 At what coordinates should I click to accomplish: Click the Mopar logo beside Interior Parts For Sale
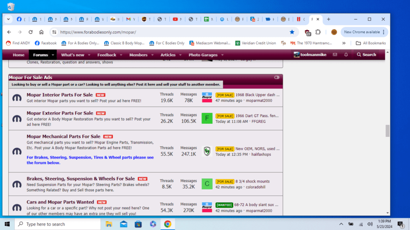click(x=17, y=98)
